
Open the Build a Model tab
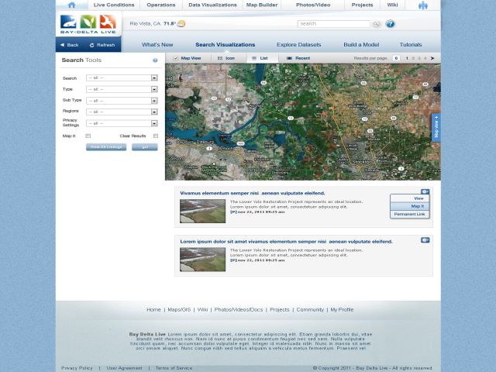pos(361,45)
